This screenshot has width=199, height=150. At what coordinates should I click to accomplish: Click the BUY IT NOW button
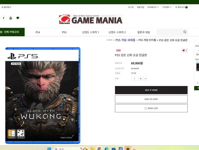(151, 90)
